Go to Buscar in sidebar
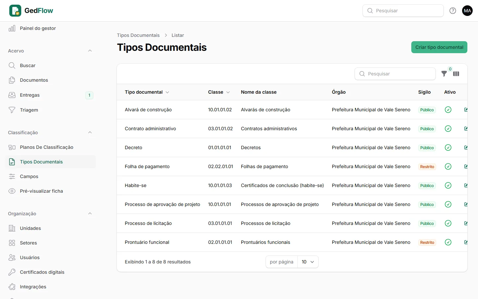 [x=50, y=65]
